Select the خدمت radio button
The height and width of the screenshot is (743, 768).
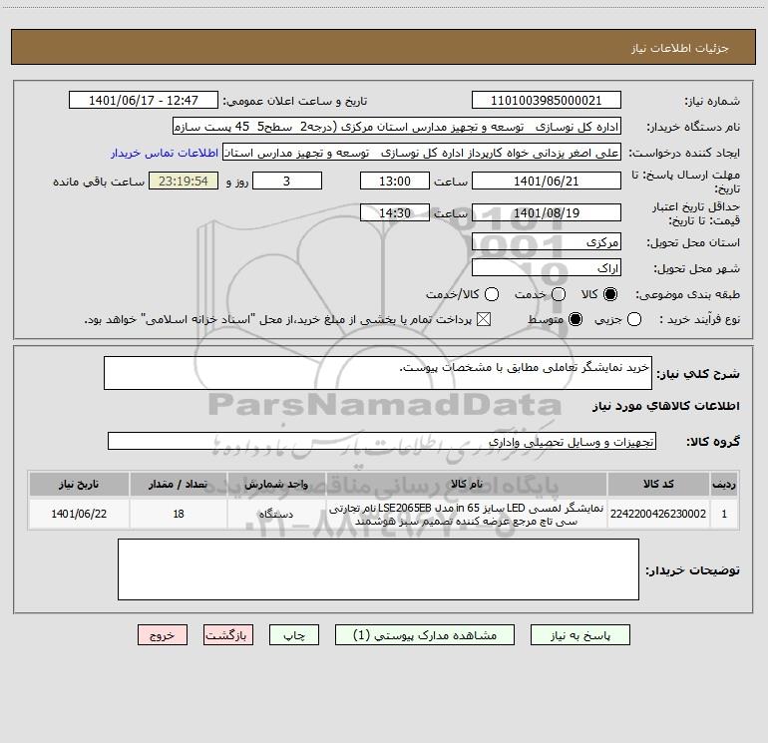pos(559,294)
